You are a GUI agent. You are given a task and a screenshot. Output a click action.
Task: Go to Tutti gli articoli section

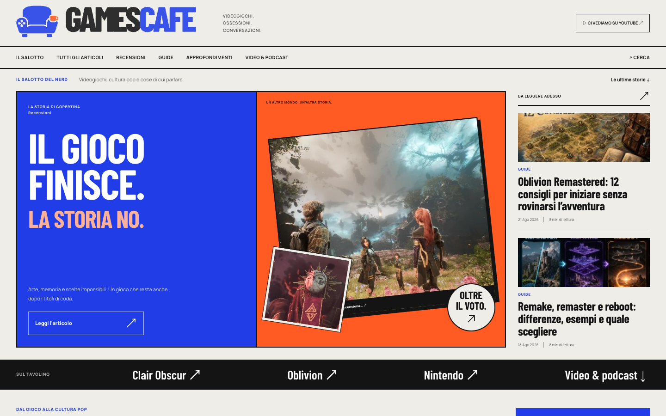click(x=80, y=58)
